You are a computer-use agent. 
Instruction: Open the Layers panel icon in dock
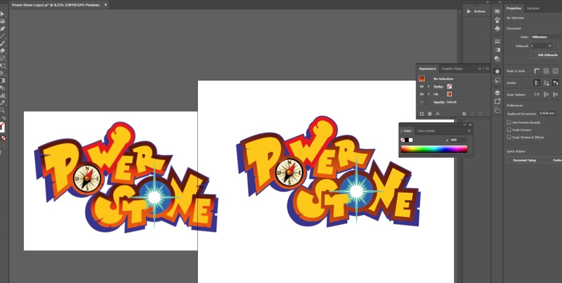[x=497, y=93]
